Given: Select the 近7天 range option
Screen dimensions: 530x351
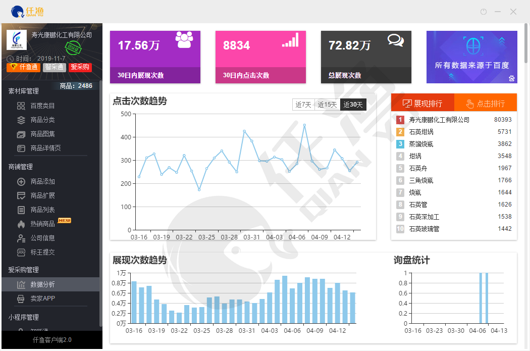Looking at the screenshot, I should (x=303, y=105).
